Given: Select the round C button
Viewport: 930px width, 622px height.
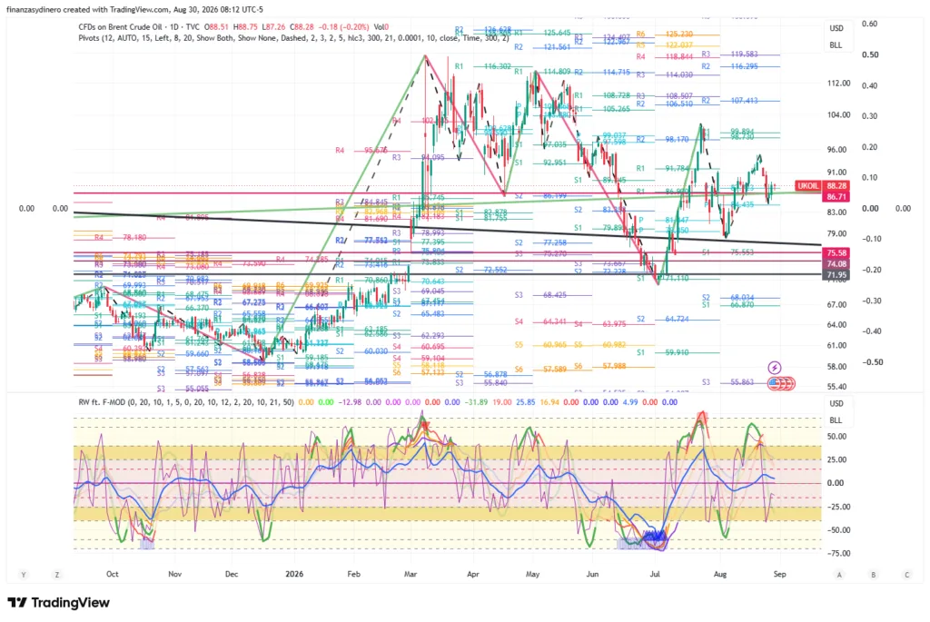Looking at the screenshot, I should (907, 575).
